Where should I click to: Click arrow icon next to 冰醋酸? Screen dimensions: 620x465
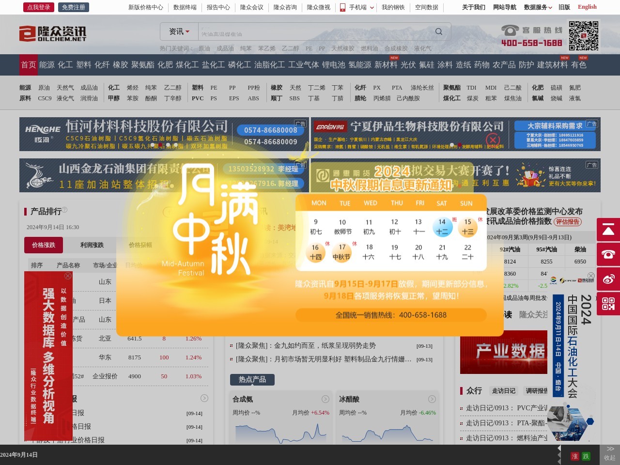[x=432, y=399]
